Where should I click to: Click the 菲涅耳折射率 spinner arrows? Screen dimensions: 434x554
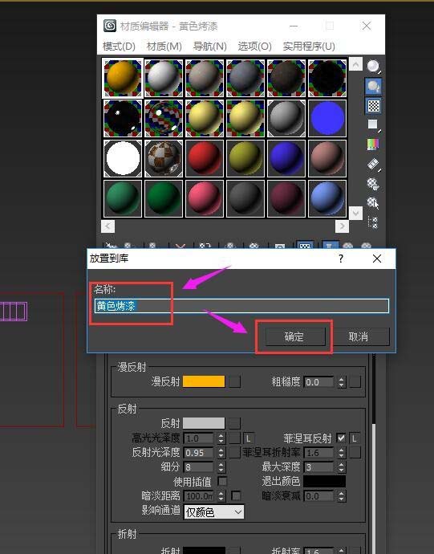point(341,453)
